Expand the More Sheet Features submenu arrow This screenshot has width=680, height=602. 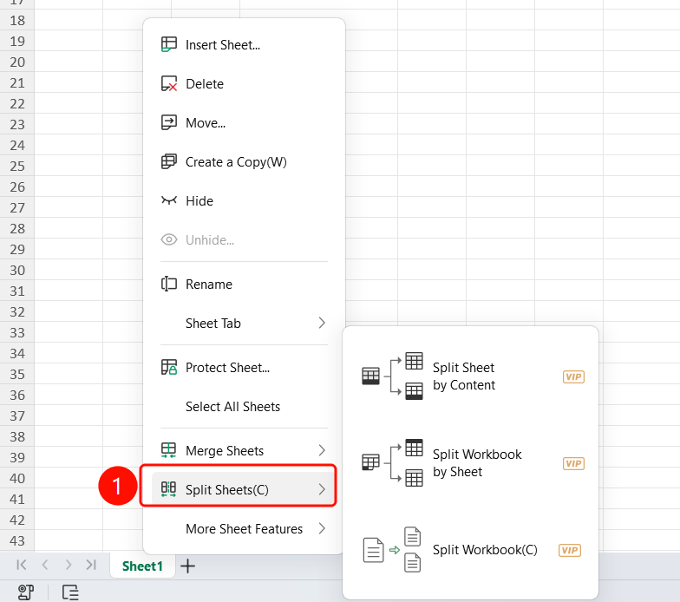[x=321, y=528]
